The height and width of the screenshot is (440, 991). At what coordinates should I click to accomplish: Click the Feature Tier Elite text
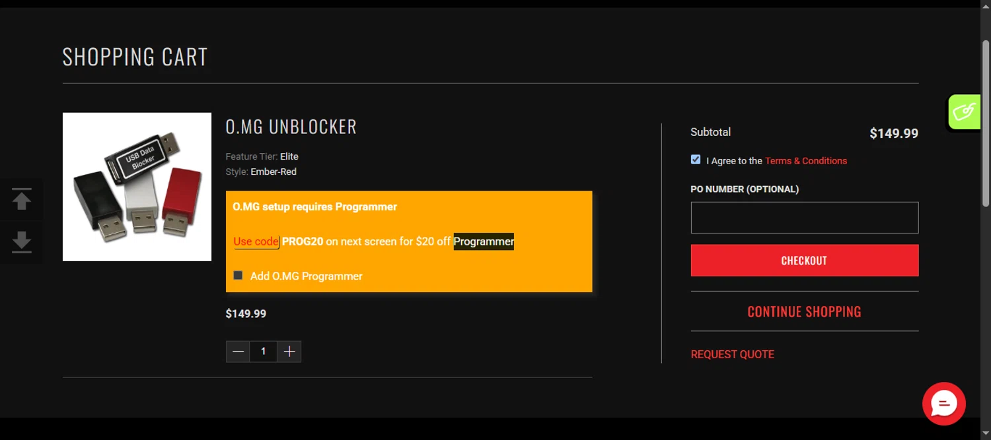[x=262, y=156]
